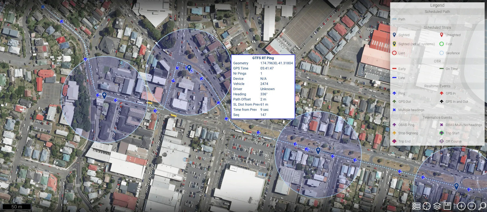This screenshot has width=487, height=212.
Task: Click the OTR section heading in legend
Action: (437, 61)
